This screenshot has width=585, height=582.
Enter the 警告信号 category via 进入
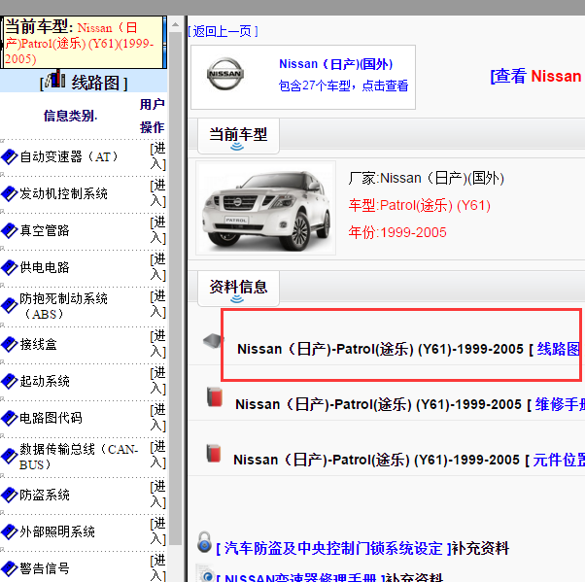click(x=158, y=568)
